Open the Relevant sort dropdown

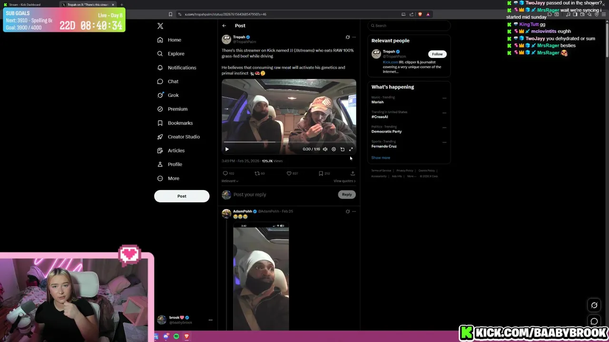pyautogui.click(x=230, y=181)
